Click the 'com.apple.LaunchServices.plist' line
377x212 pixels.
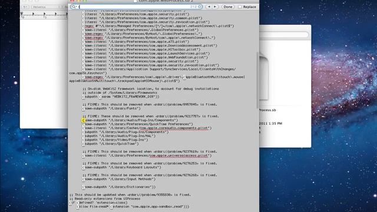click(146, 54)
